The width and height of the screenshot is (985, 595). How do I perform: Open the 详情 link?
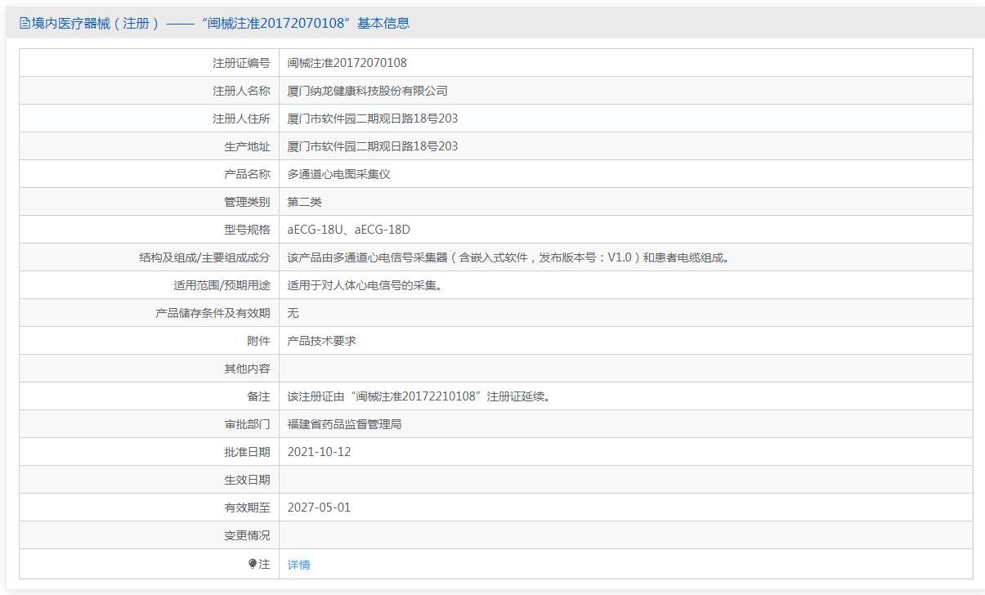299,565
